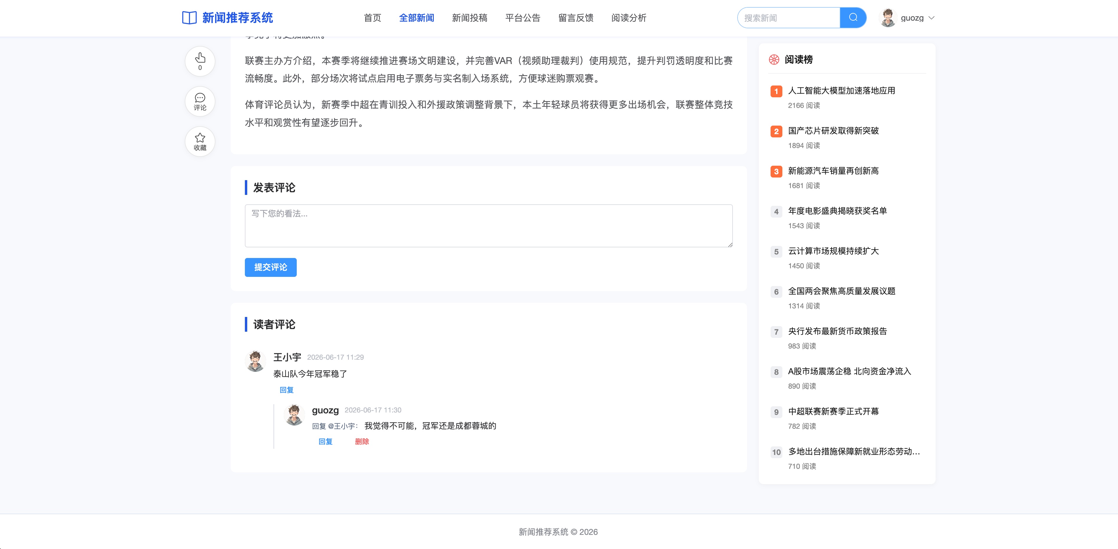
Task: Delete guozg's reply via 删除
Action: [362, 442]
